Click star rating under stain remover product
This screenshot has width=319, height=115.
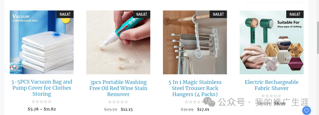[118, 102]
